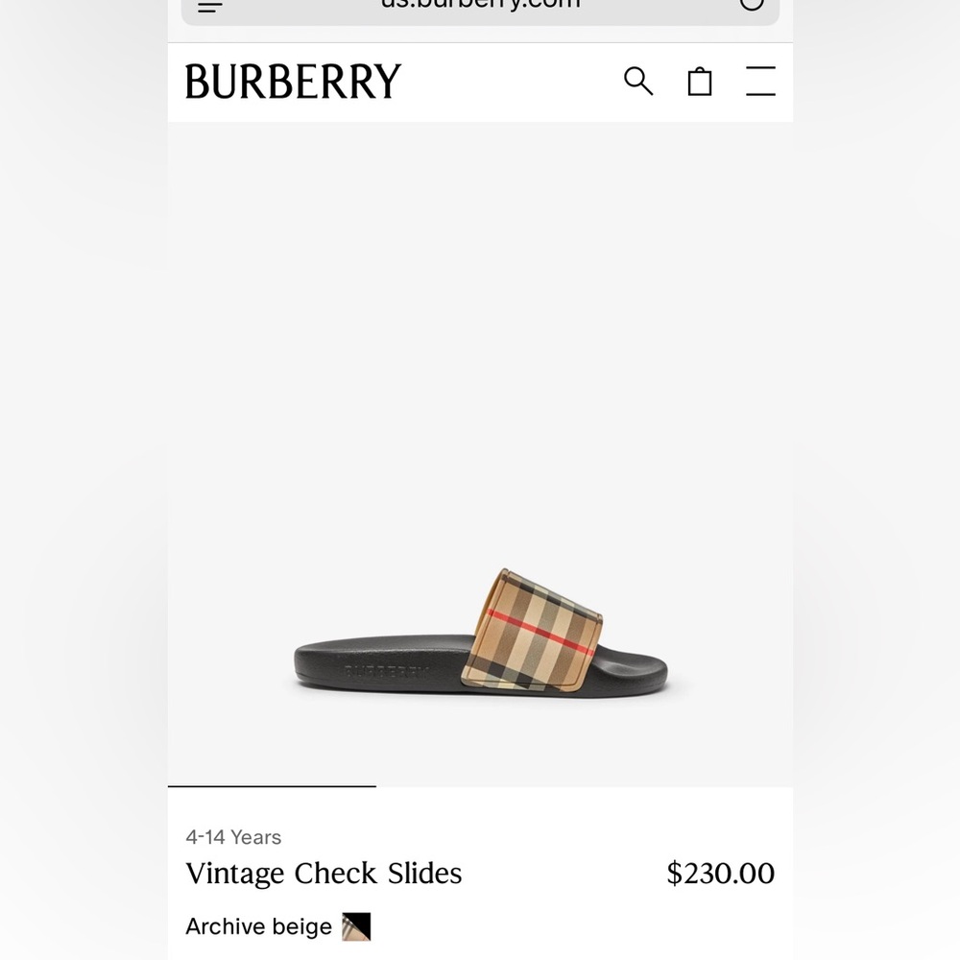The image size is (960, 960).
Task: Open the shopping bag icon
Action: 700,83
